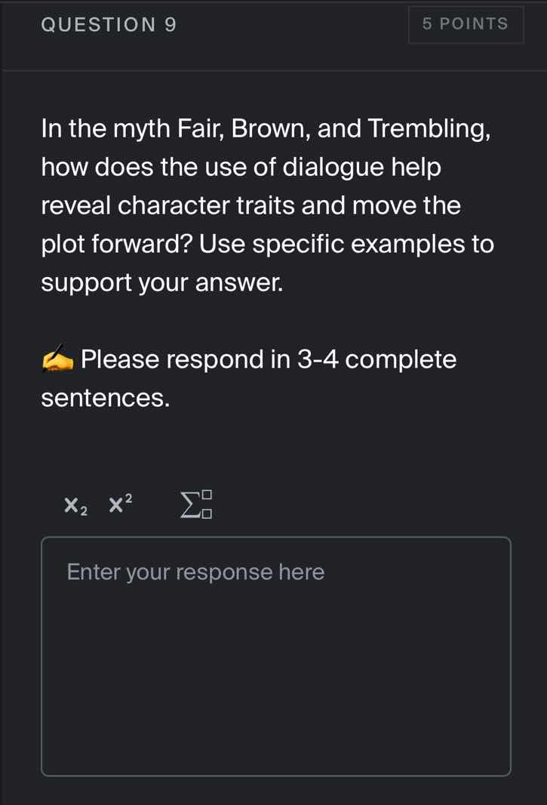547x805 pixels.
Task: Click the 'Enter your response here' placeholder
Action: [x=195, y=572]
